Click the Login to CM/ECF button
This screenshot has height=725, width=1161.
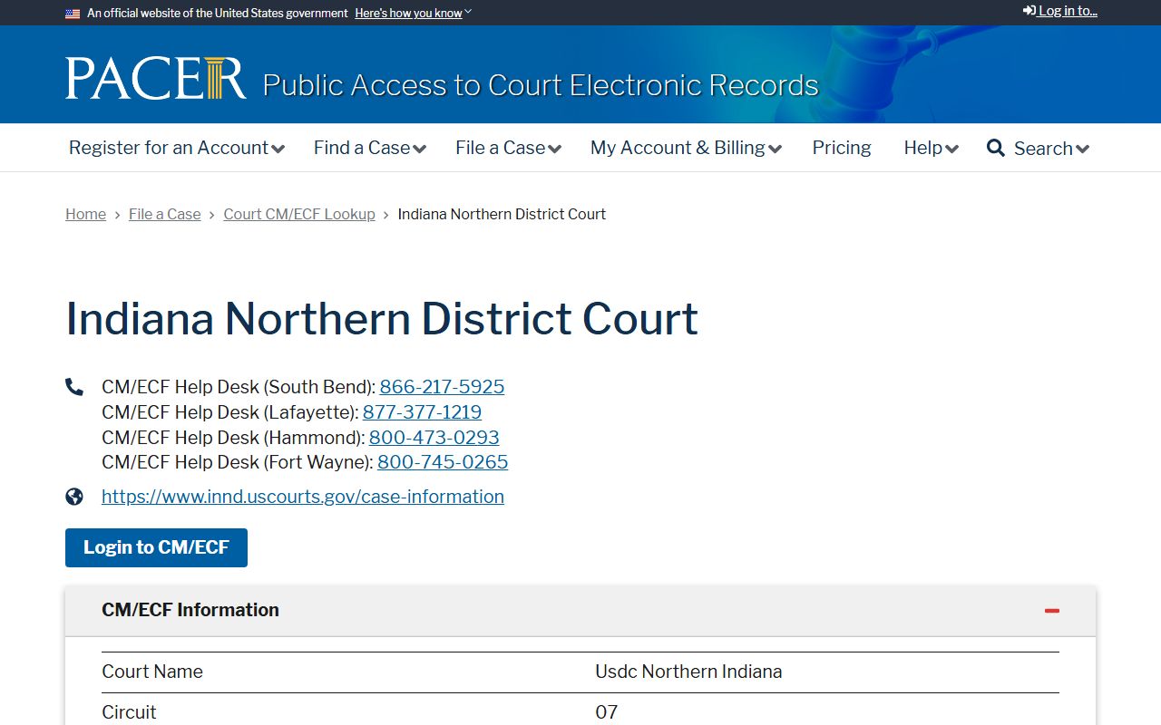coord(156,547)
